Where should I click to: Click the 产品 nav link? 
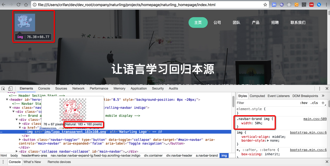click(256, 22)
